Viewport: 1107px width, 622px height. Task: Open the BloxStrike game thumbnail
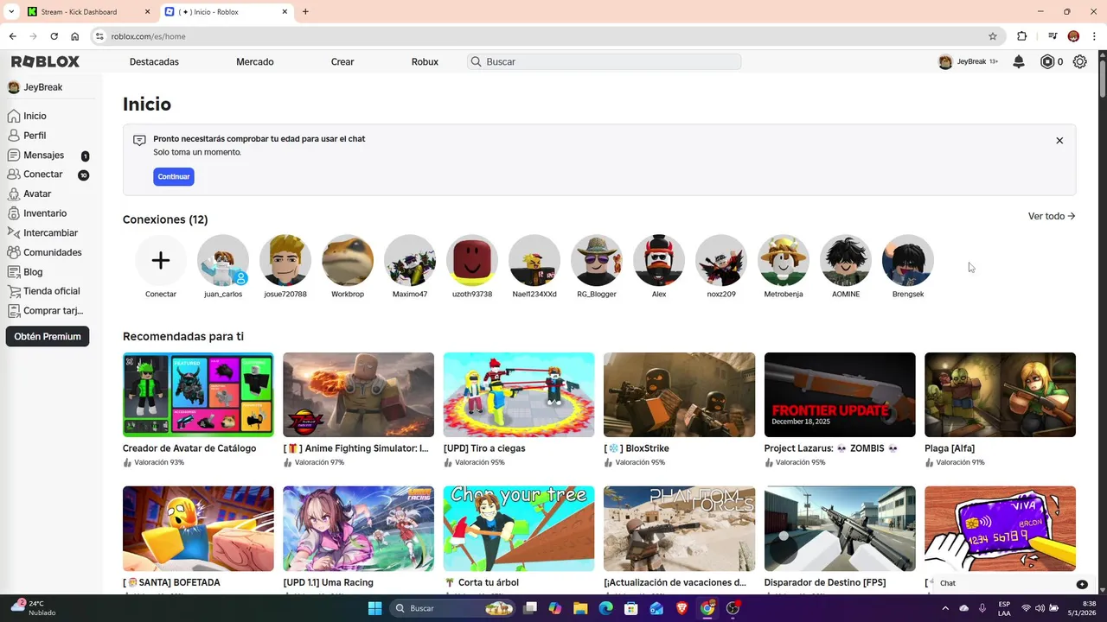(679, 395)
